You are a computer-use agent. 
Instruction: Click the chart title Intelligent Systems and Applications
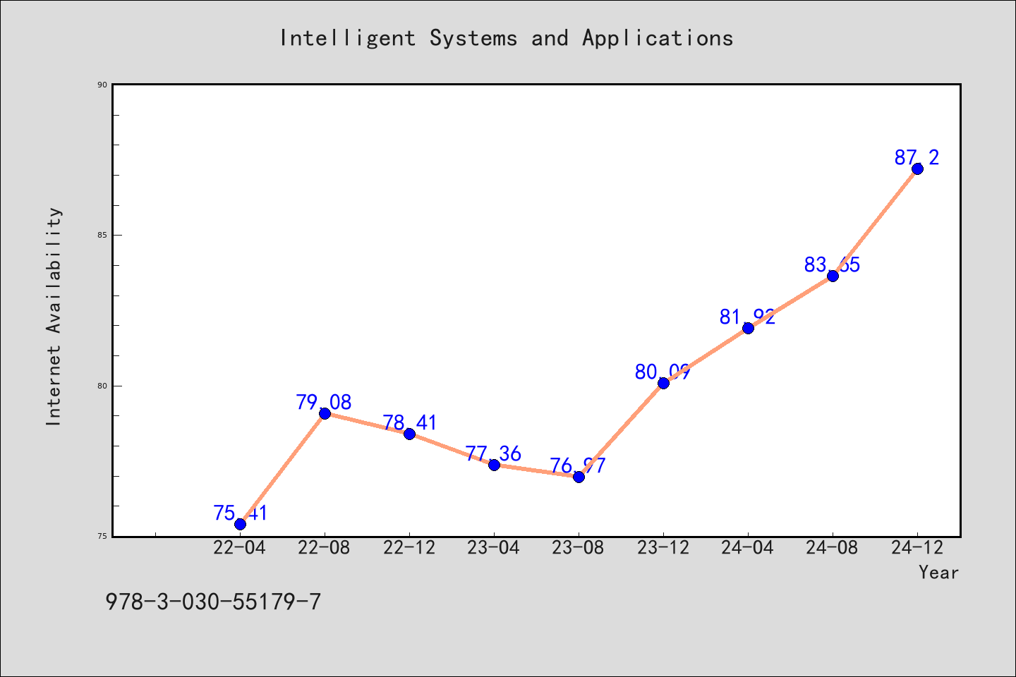tap(507, 38)
